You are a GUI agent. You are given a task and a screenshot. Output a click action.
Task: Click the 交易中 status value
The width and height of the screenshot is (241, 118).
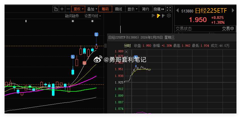pos(228,29)
